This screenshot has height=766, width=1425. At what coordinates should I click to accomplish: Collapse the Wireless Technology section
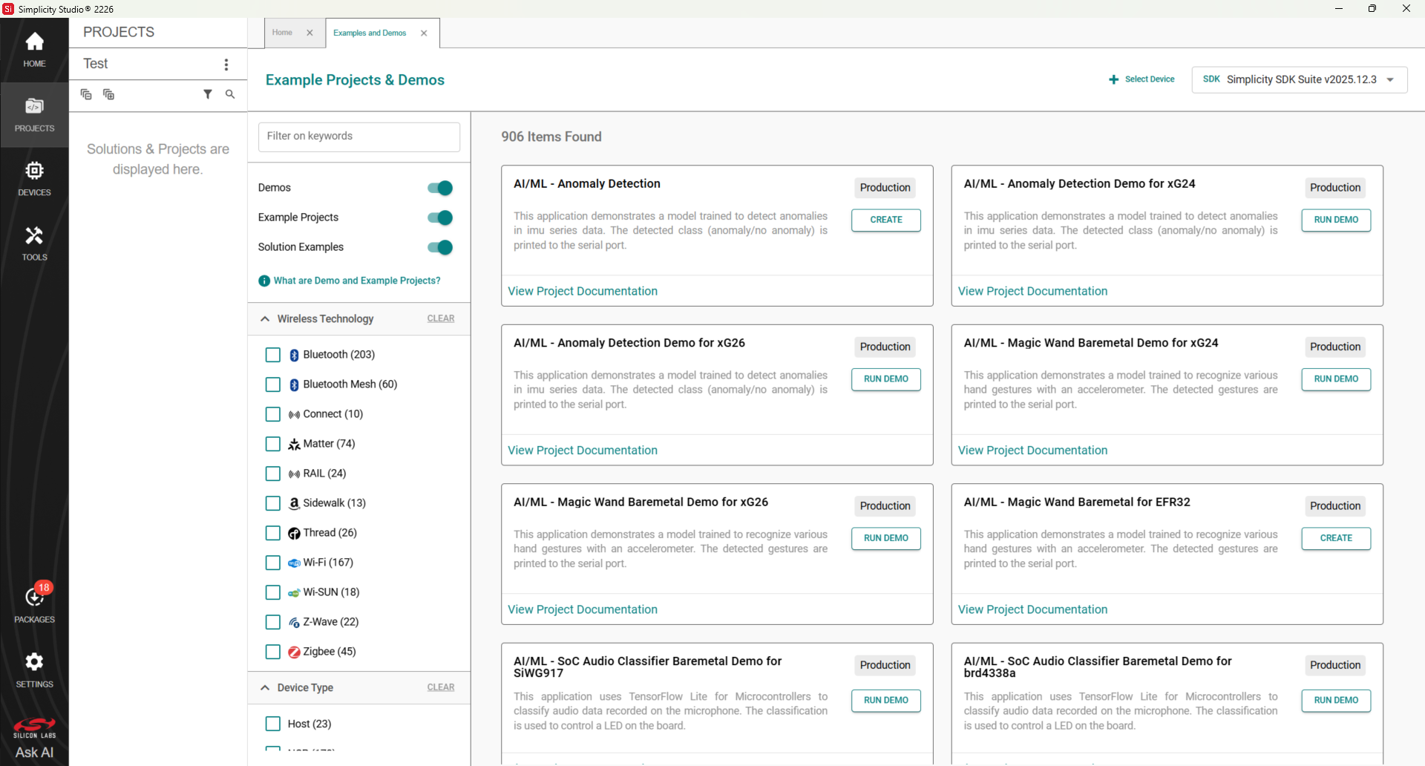point(265,318)
